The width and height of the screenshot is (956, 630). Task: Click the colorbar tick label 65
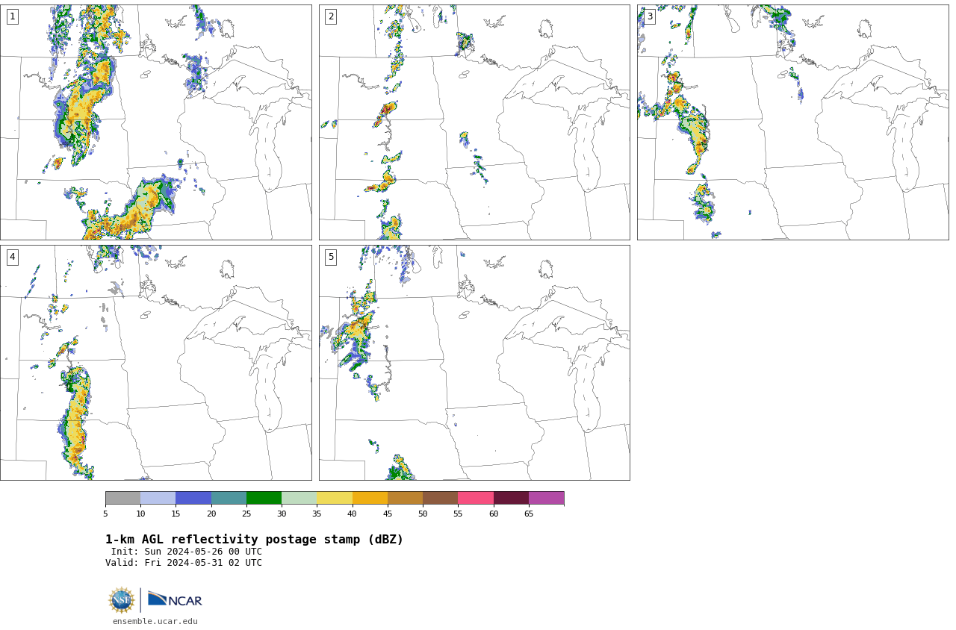tap(529, 514)
